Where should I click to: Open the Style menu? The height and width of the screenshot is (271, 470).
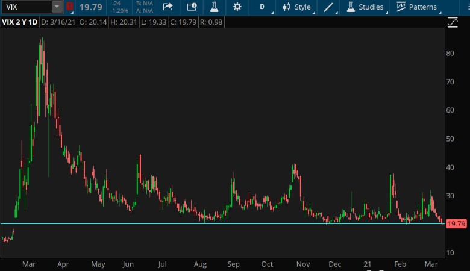tap(296, 7)
